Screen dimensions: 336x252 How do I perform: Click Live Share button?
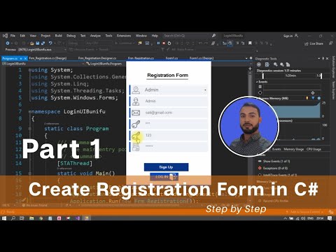(x=314, y=43)
